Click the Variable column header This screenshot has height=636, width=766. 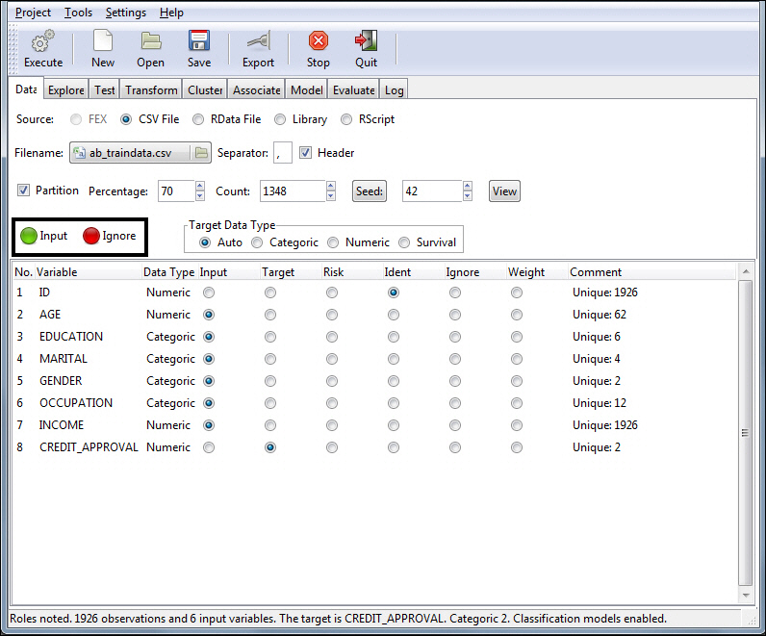(89, 272)
